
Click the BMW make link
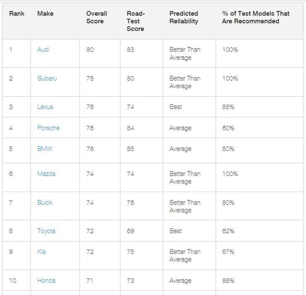[45, 149]
